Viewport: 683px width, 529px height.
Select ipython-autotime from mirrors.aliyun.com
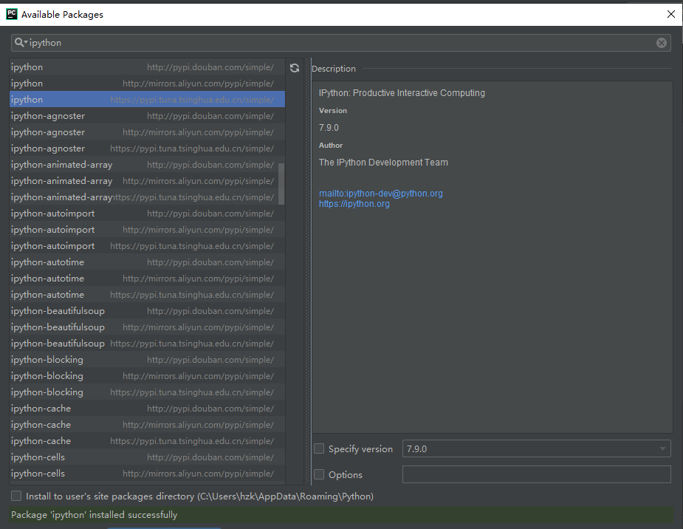point(147,279)
